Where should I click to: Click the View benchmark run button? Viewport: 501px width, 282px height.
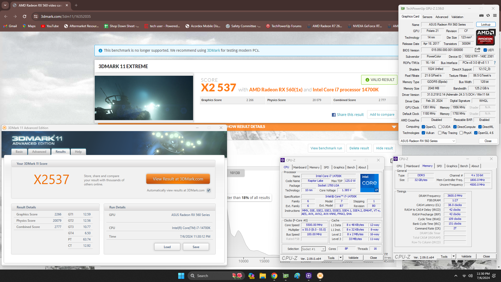tap(326, 148)
